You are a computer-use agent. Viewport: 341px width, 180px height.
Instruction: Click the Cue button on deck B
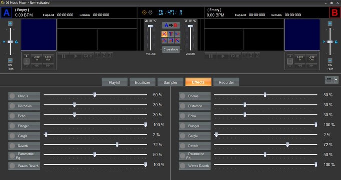click(x=235, y=56)
